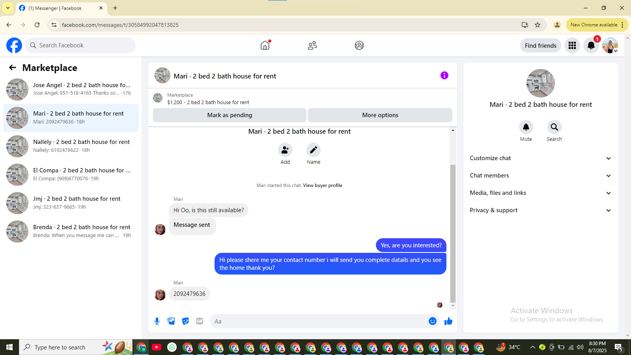Open site information icon in address bar
The image size is (631, 355).
point(54,25)
